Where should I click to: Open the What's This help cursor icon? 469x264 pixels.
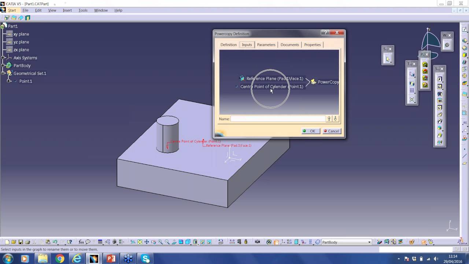tap(70, 242)
